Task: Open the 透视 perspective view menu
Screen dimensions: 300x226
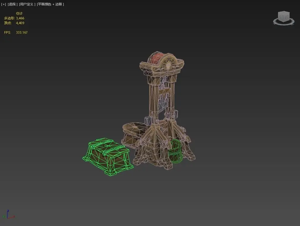Action: [12, 4]
